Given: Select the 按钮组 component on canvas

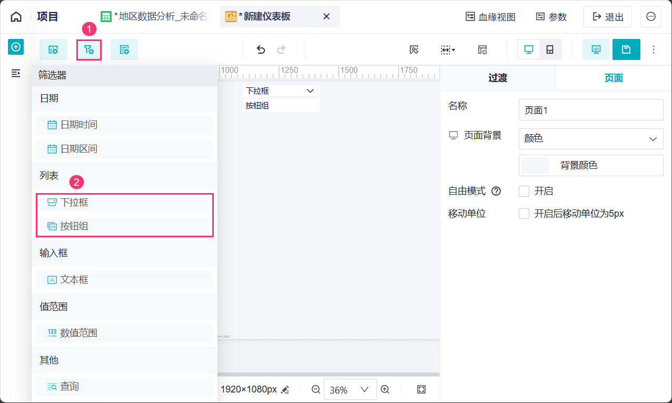Looking at the screenshot, I should pos(281,105).
